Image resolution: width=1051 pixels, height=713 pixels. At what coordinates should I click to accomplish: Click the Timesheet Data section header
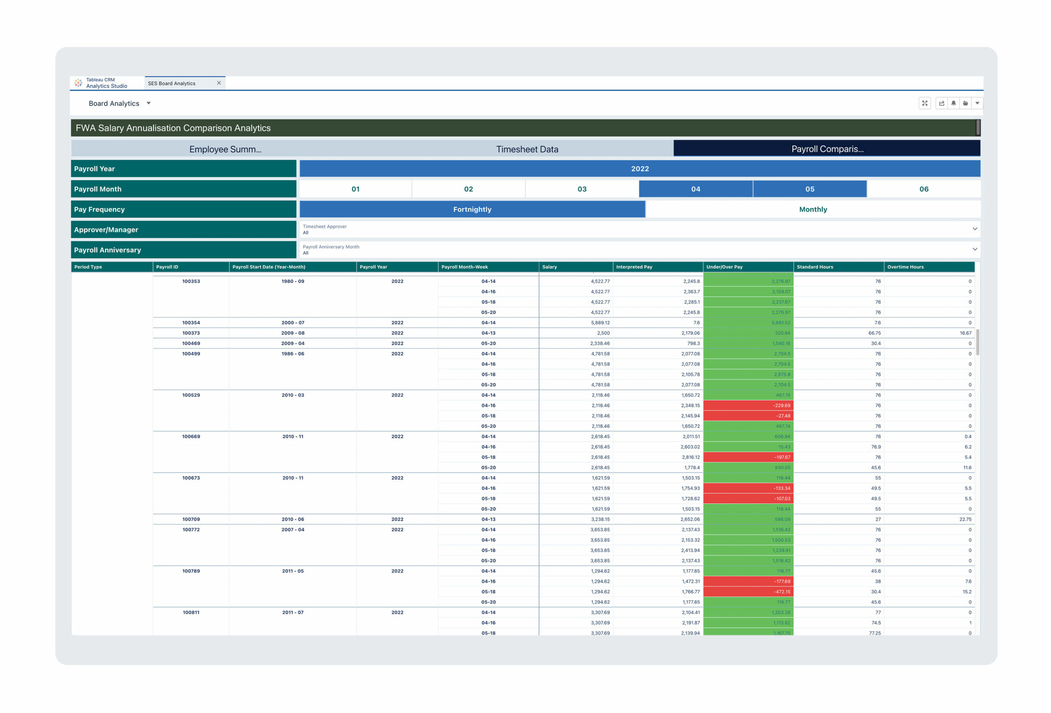pyautogui.click(x=525, y=148)
